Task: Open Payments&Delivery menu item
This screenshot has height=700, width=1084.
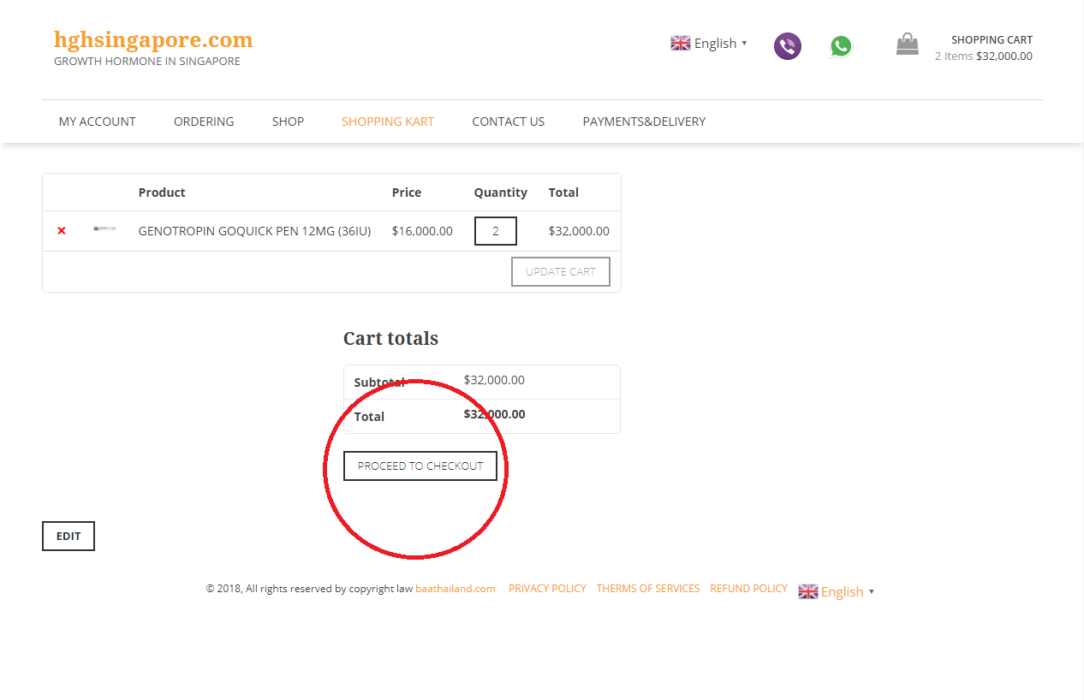Action: pos(645,122)
